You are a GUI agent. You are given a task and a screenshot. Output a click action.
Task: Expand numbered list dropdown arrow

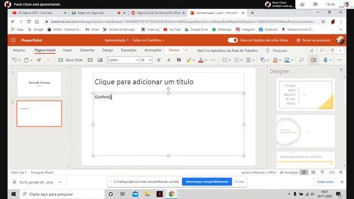(242, 60)
